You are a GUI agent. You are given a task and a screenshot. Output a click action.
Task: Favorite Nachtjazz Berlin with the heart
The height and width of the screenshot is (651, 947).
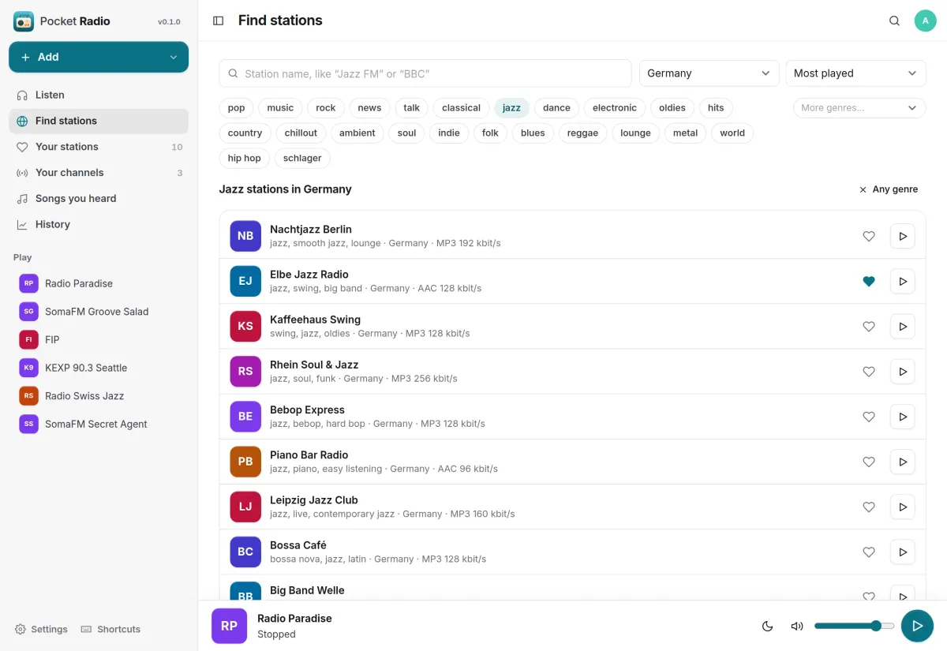[869, 236]
